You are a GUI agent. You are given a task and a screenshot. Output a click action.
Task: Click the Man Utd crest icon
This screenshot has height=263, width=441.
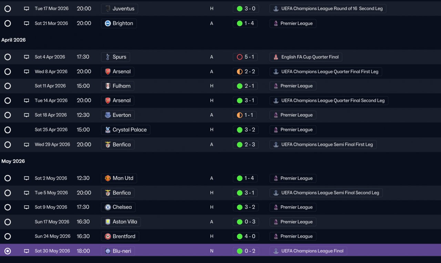[x=108, y=178]
